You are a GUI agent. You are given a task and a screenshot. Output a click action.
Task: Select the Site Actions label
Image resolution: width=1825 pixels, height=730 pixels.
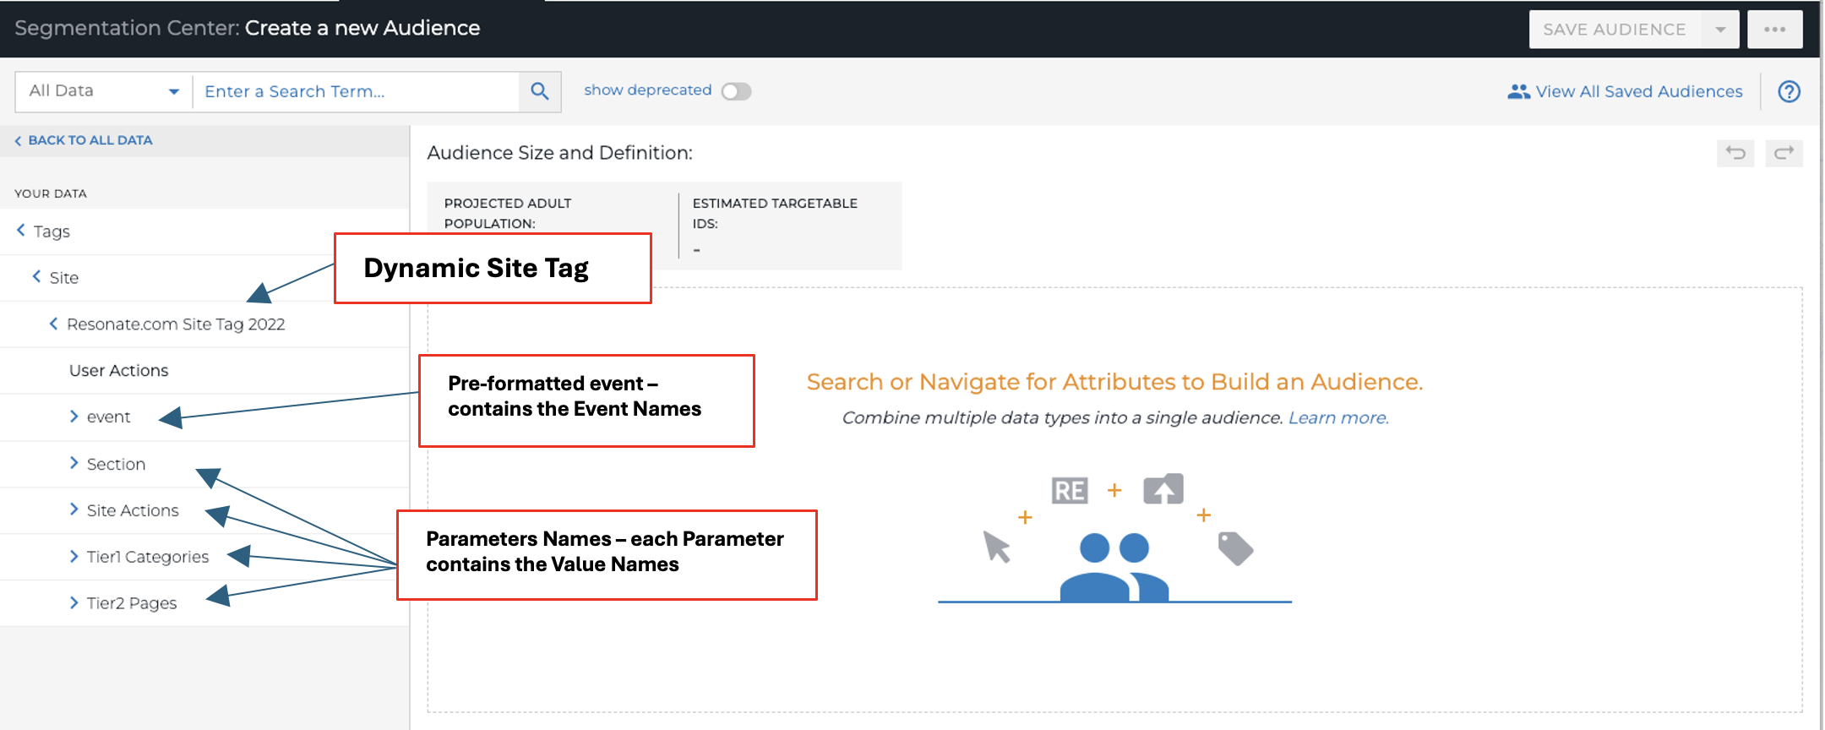pos(133,510)
